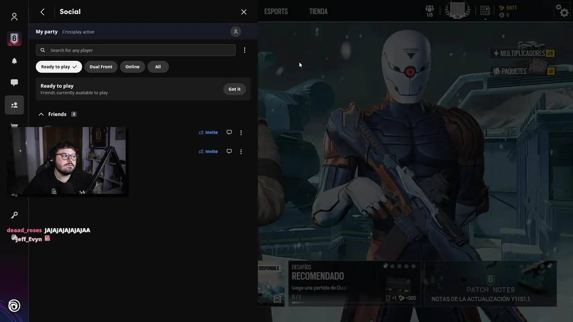
Task: Open the profile icon in the overlay sidebar
Action: 14,17
